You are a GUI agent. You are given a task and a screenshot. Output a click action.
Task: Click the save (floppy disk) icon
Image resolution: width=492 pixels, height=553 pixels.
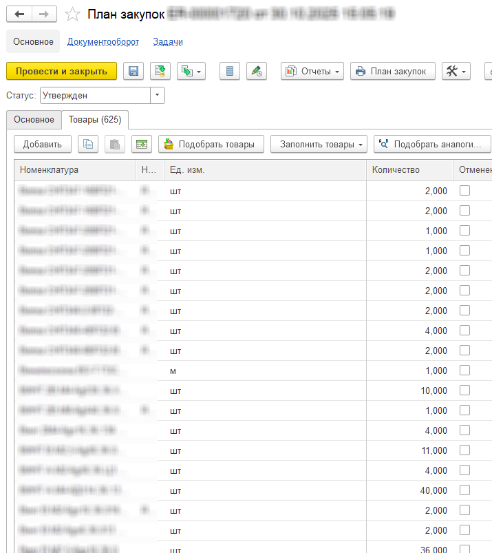tap(133, 71)
